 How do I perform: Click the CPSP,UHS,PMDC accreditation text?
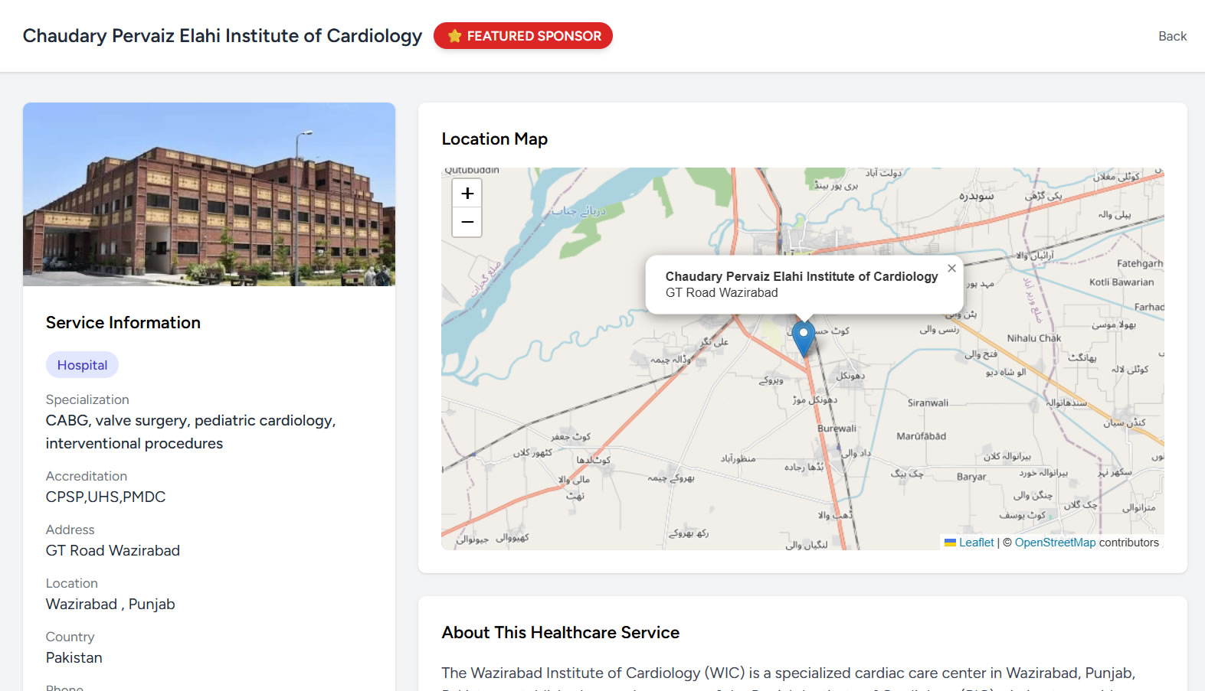(x=106, y=497)
